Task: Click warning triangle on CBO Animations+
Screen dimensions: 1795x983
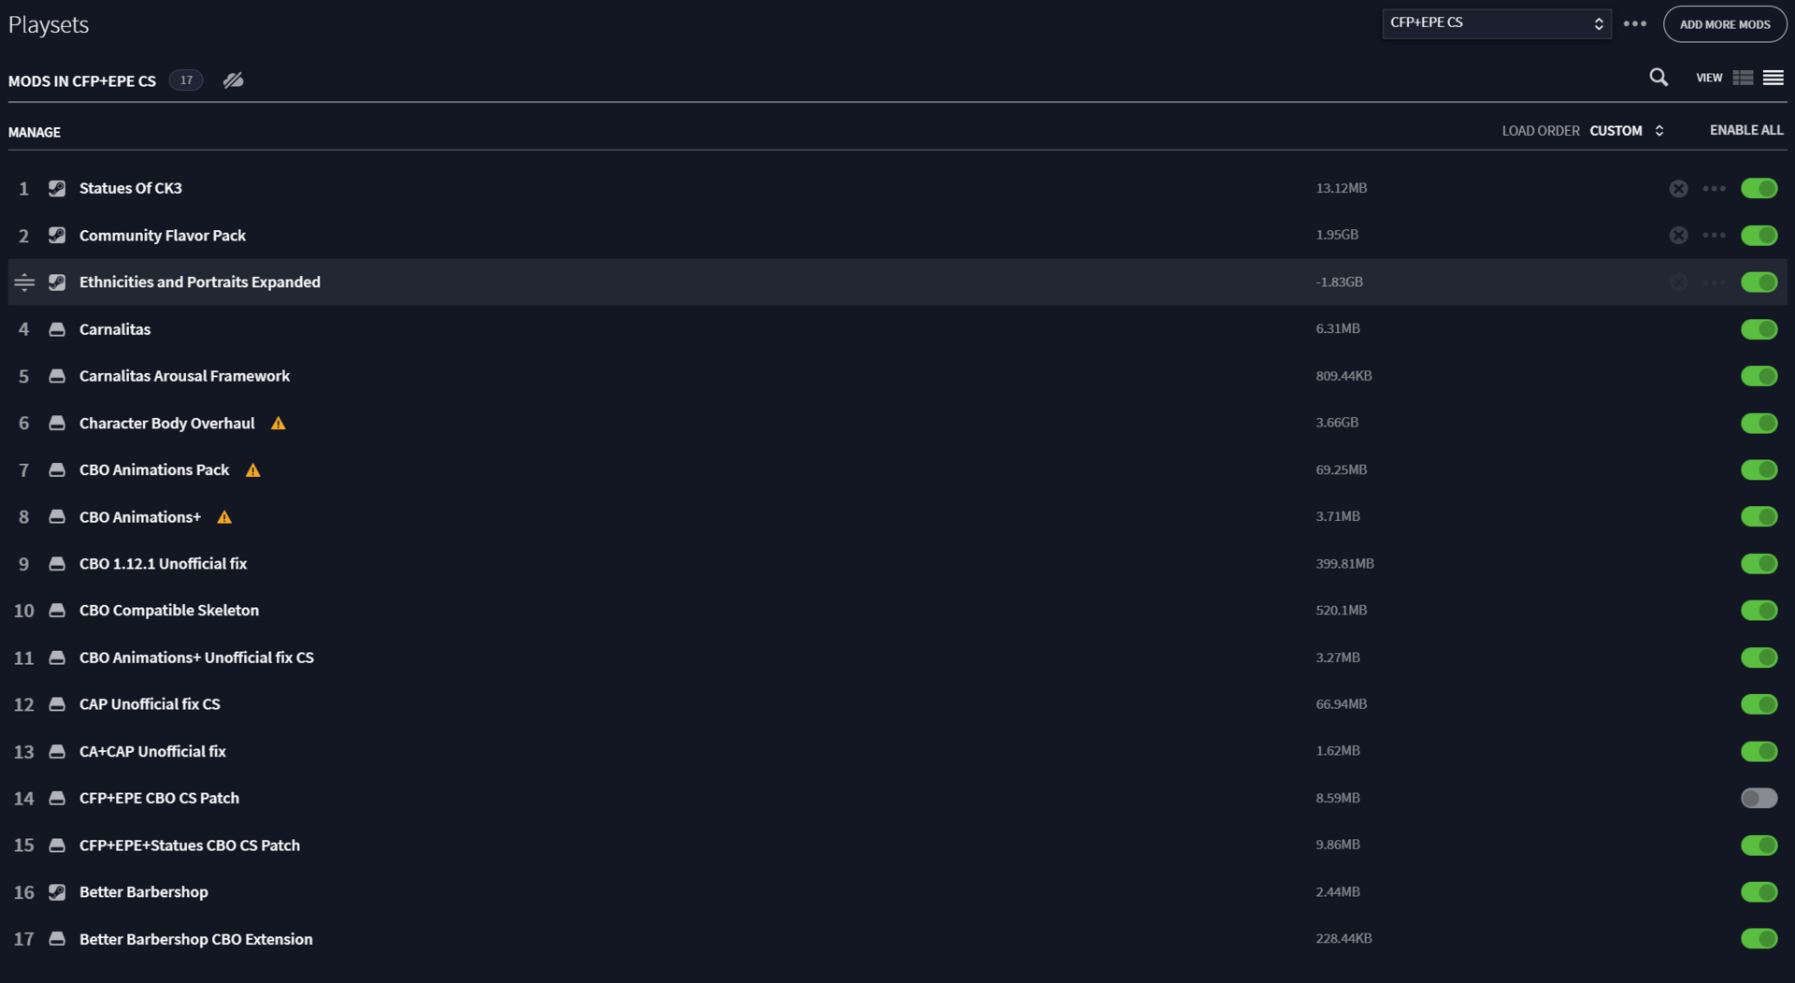Action: coord(224,517)
